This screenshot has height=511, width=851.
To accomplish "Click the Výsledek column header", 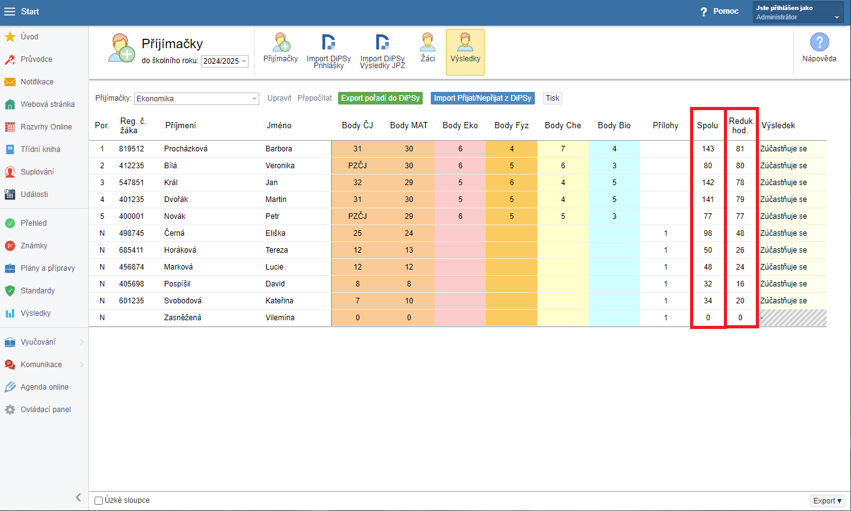I will click(778, 126).
